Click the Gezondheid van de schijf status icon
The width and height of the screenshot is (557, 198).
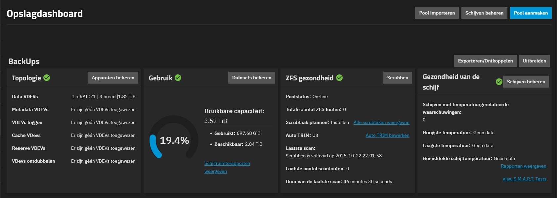[x=499, y=82]
